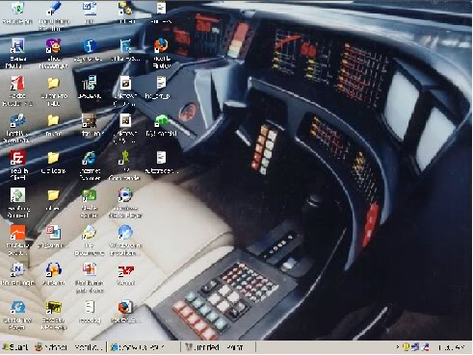
Task: Open the light blue icon left of Firefox
Action: tap(125, 46)
